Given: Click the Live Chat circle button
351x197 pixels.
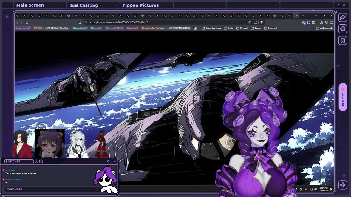Looking at the screenshot, I should (x=108, y=161).
